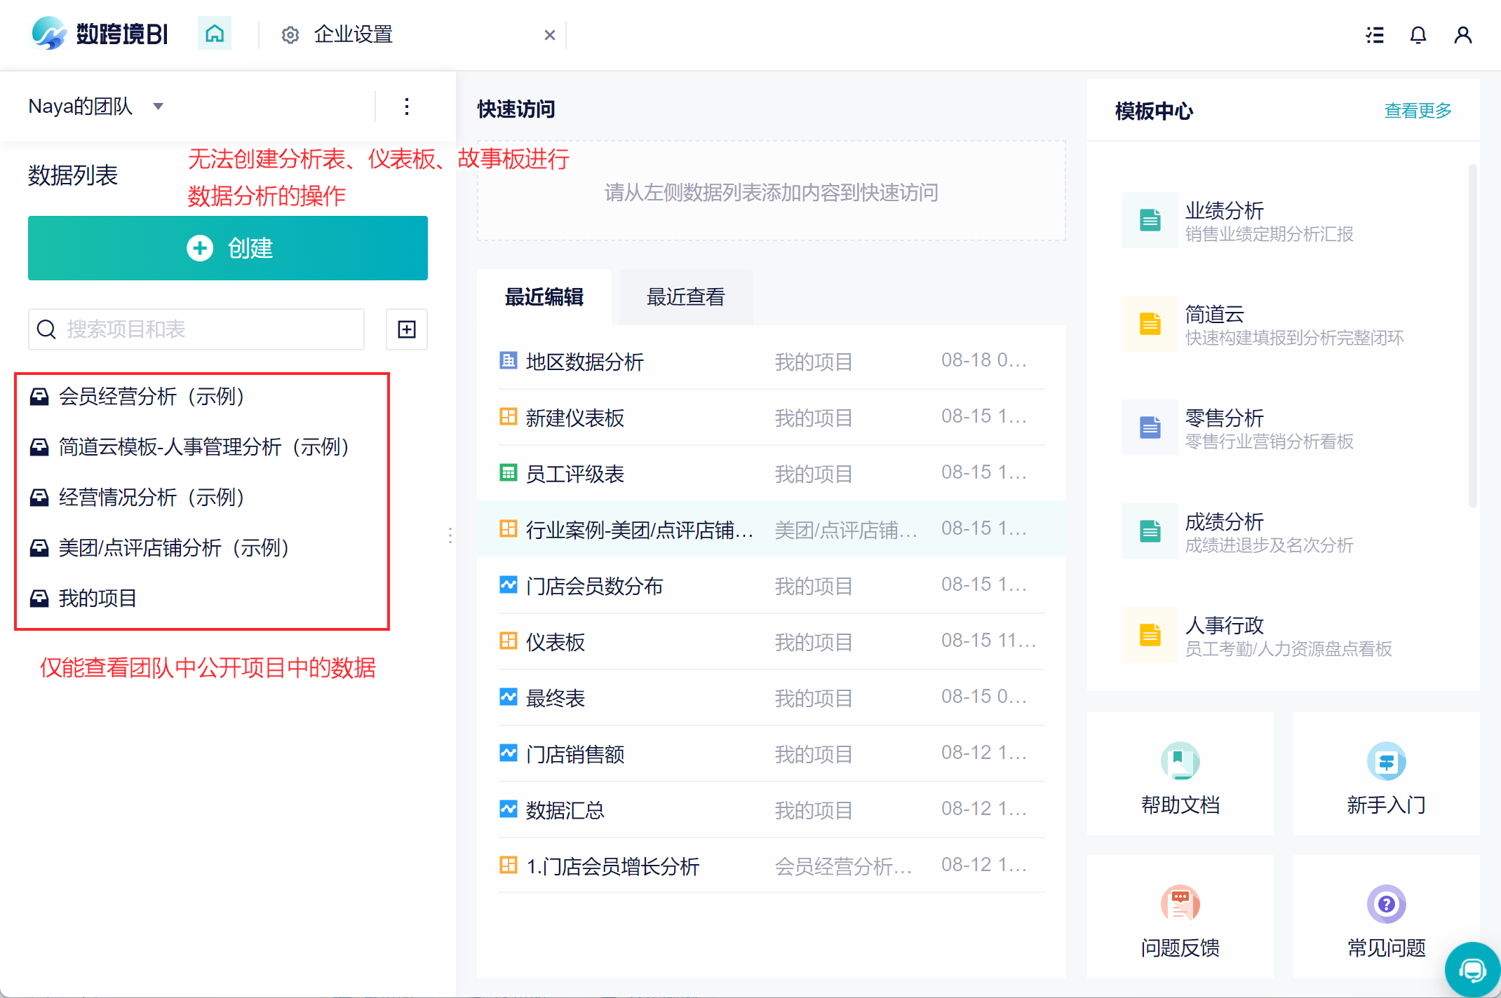
Task: Close the 企业设置 tab
Action: pyautogui.click(x=550, y=35)
